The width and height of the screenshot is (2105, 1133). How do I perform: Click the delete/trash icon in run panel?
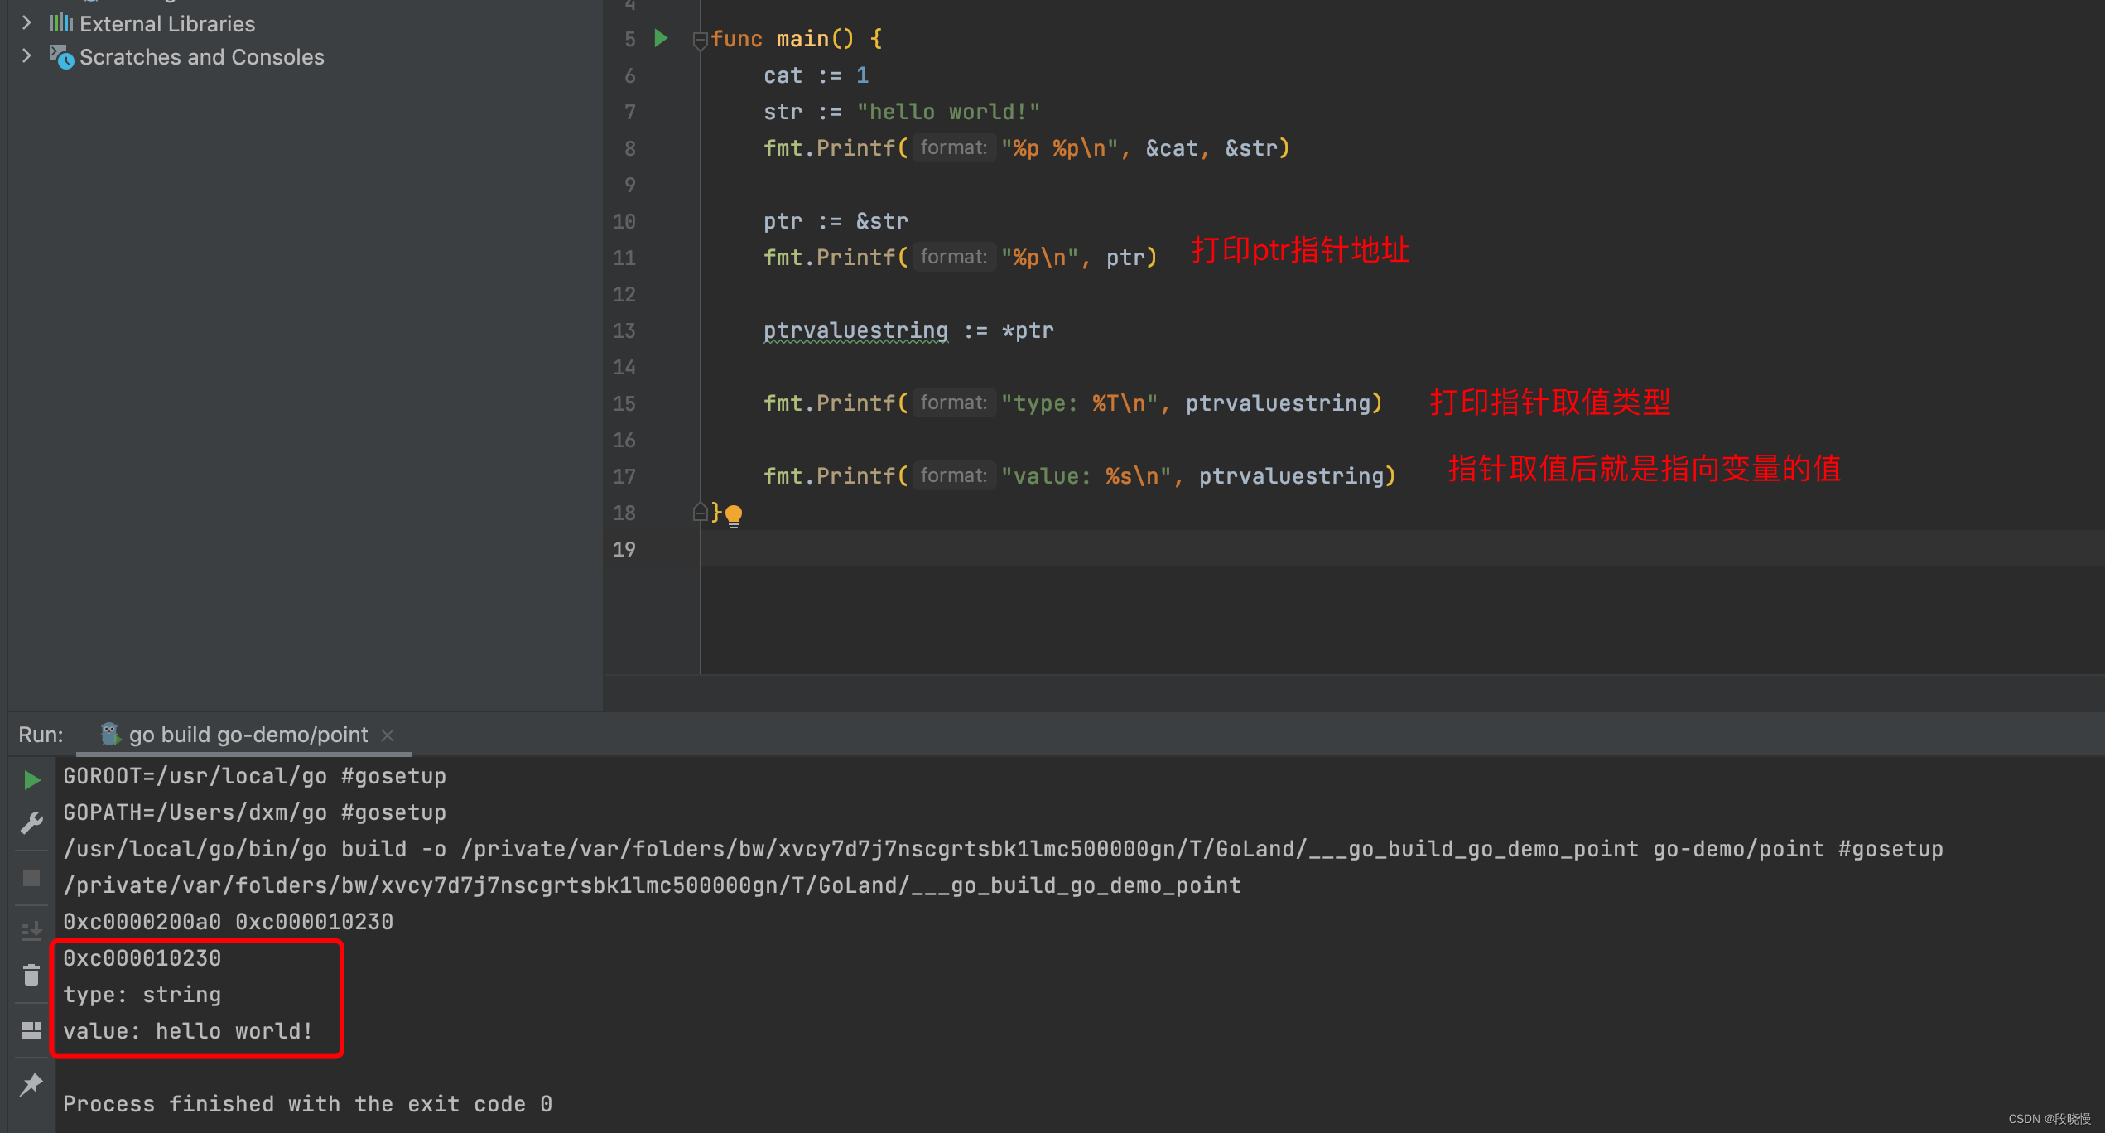[x=29, y=974]
